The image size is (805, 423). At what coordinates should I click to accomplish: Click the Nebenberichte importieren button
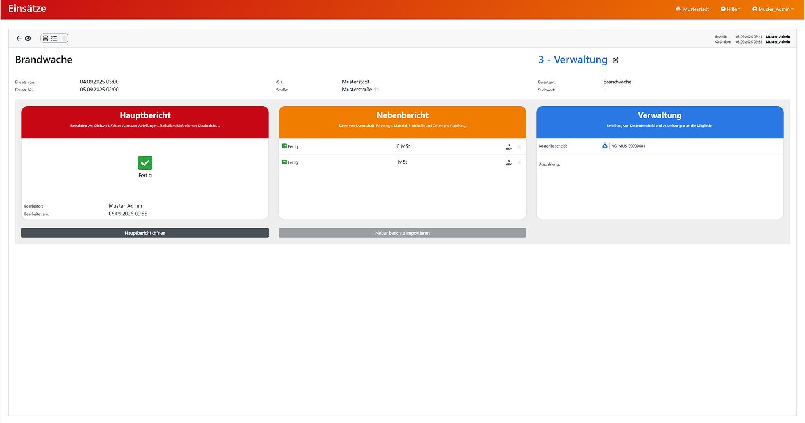pos(402,233)
